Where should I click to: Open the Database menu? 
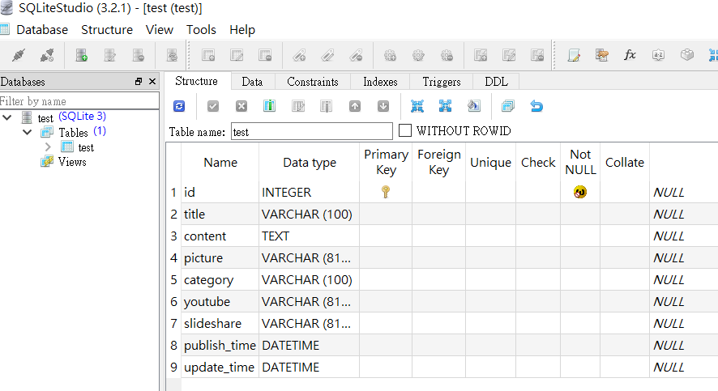[42, 30]
